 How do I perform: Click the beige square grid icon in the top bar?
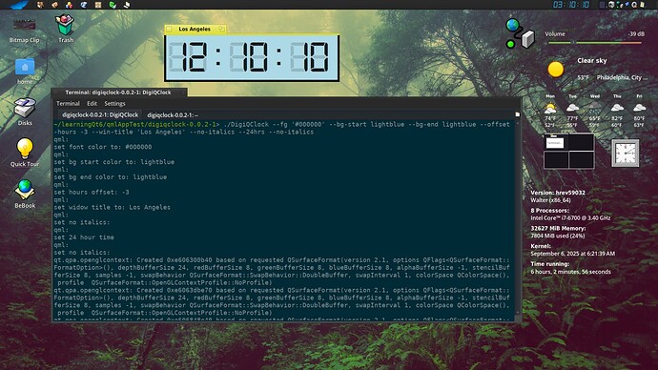pyautogui.click(x=98, y=5)
